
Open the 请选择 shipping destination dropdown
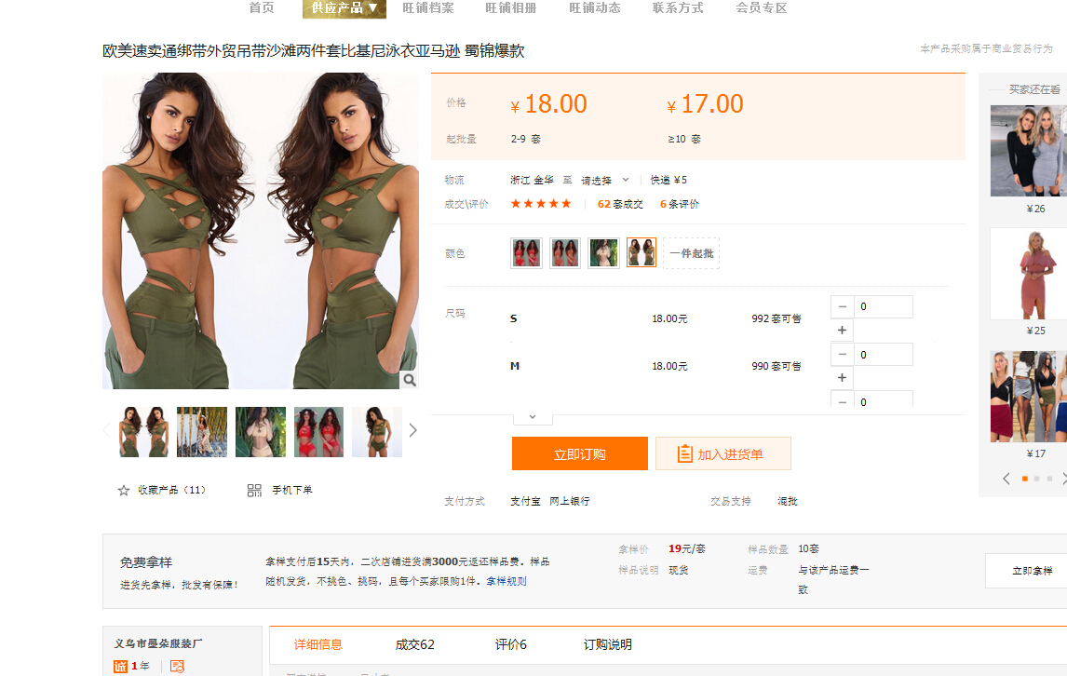605,180
